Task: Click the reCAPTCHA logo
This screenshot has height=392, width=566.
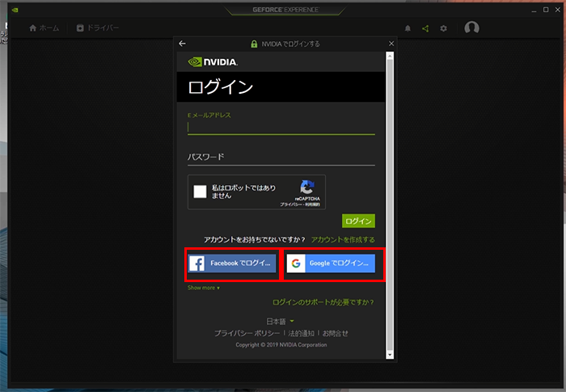Action: coord(307,188)
